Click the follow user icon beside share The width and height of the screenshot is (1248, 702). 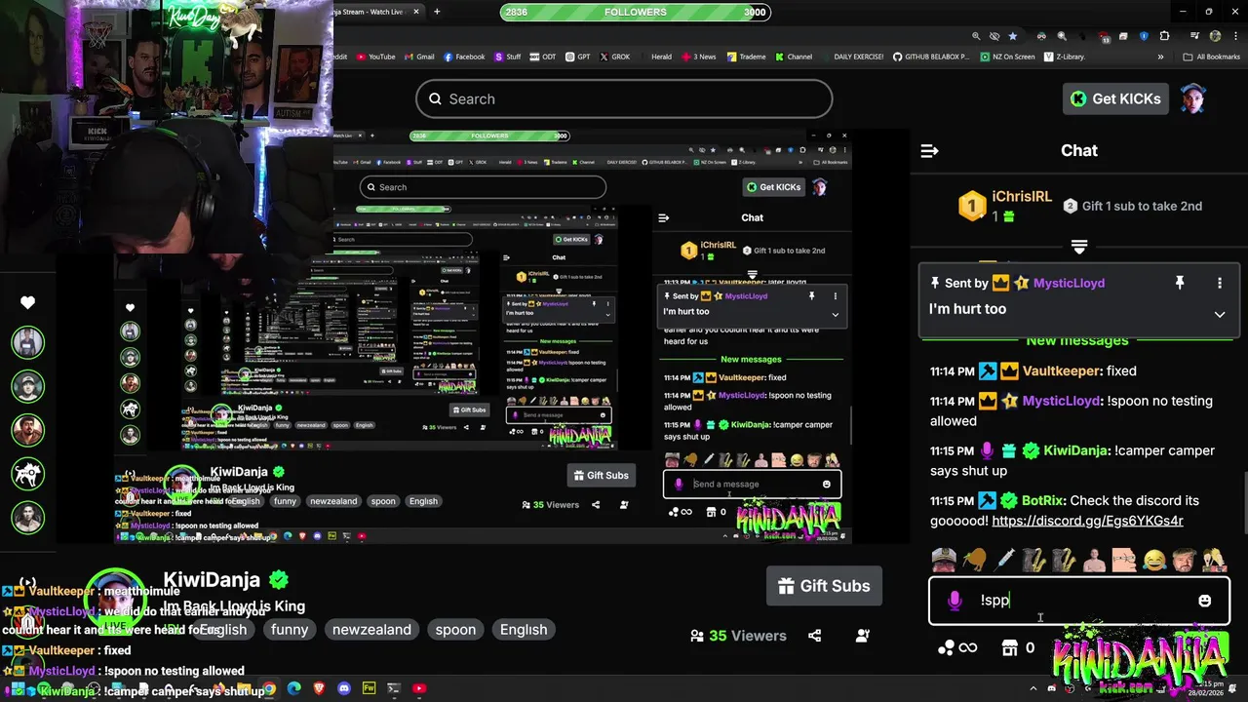pos(863,636)
